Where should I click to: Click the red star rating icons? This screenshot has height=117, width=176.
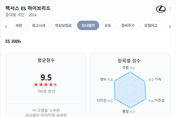click(46, 85)
